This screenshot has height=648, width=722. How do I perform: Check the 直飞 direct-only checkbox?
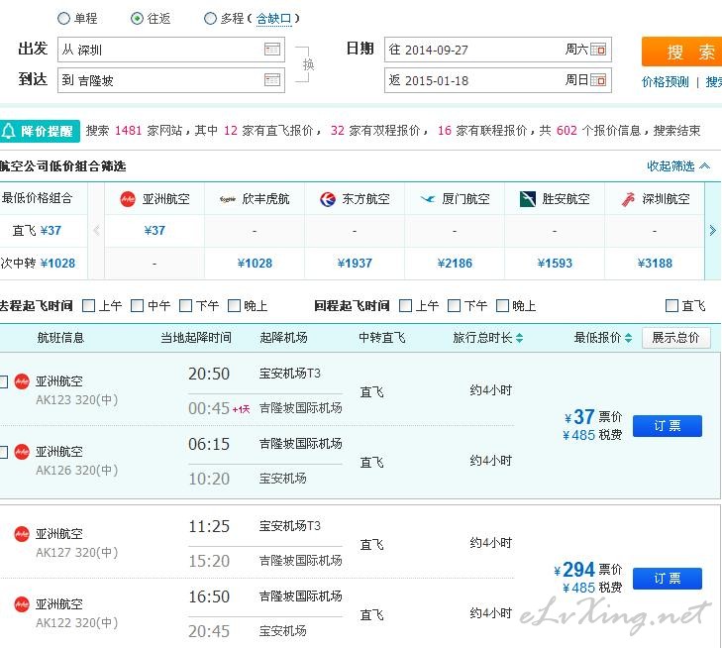pos(671,306)
